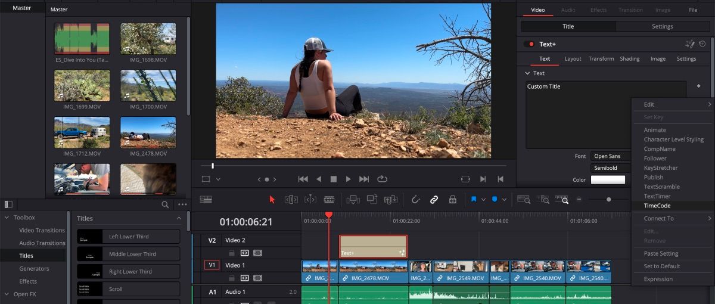This screenshot has width=715, height=304.
Task: Click the jog wheel dot control
Action: click(x=267, y=179)
